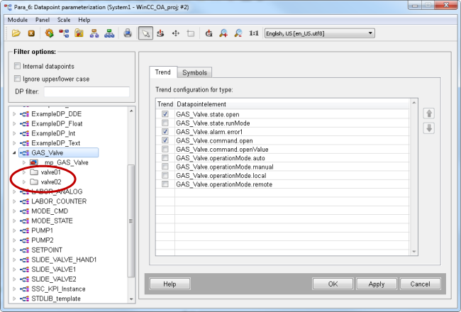This screenshot has width=461, height=312.
Task: Select the arrow pointer tool
Action: [145, 33]
